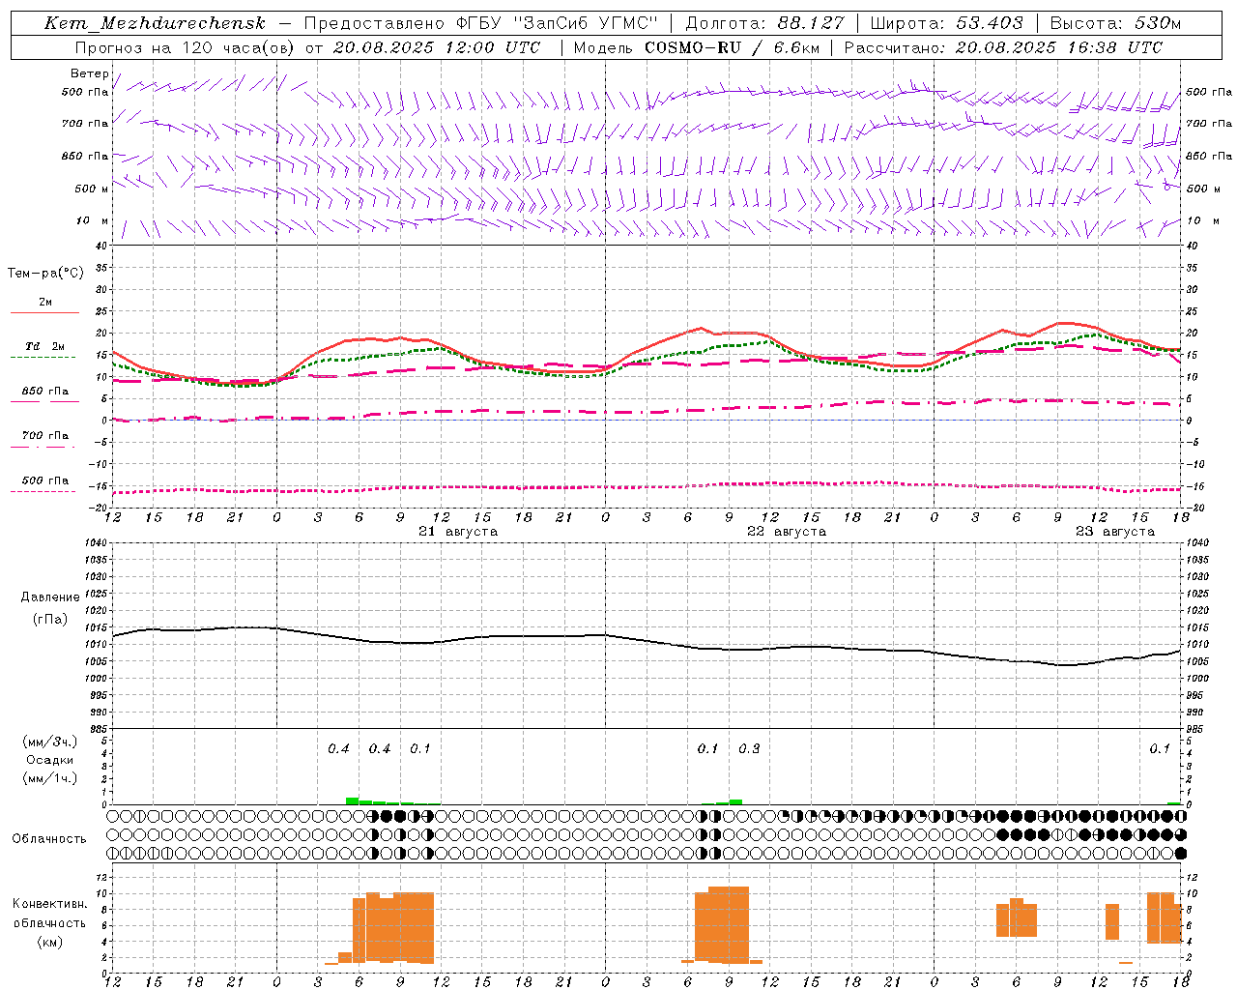
Task: Click the dotted line sample under the 500 гПа temperature legend
Action: pos(43,491)
